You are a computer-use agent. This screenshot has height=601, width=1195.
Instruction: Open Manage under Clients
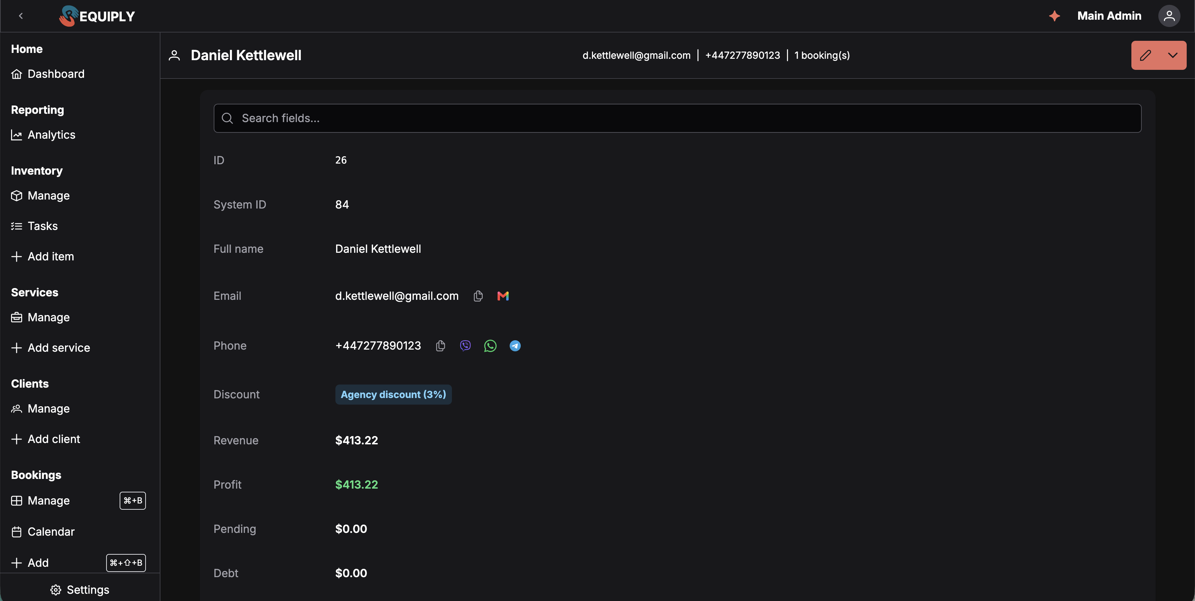[x=40, y=408]
